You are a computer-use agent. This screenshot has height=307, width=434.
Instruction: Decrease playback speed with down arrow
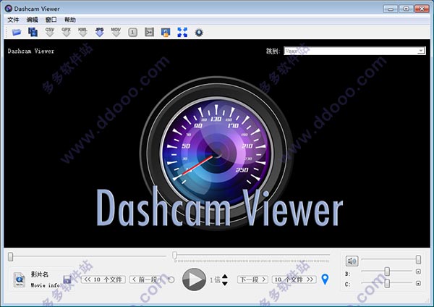pos(225,283)
